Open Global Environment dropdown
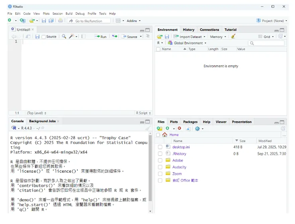This screenshot has height=224, width=295. coord(187,43)
